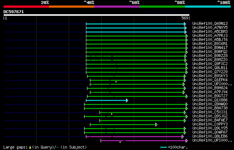Select the UniRef100_B4FAE7 label

[x=210, y=120]
